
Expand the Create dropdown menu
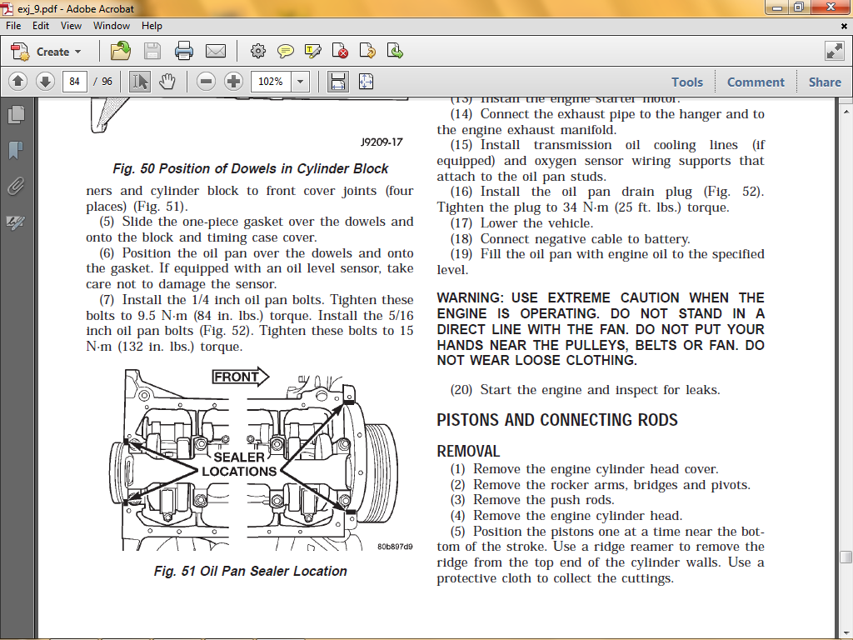(57, 52)
